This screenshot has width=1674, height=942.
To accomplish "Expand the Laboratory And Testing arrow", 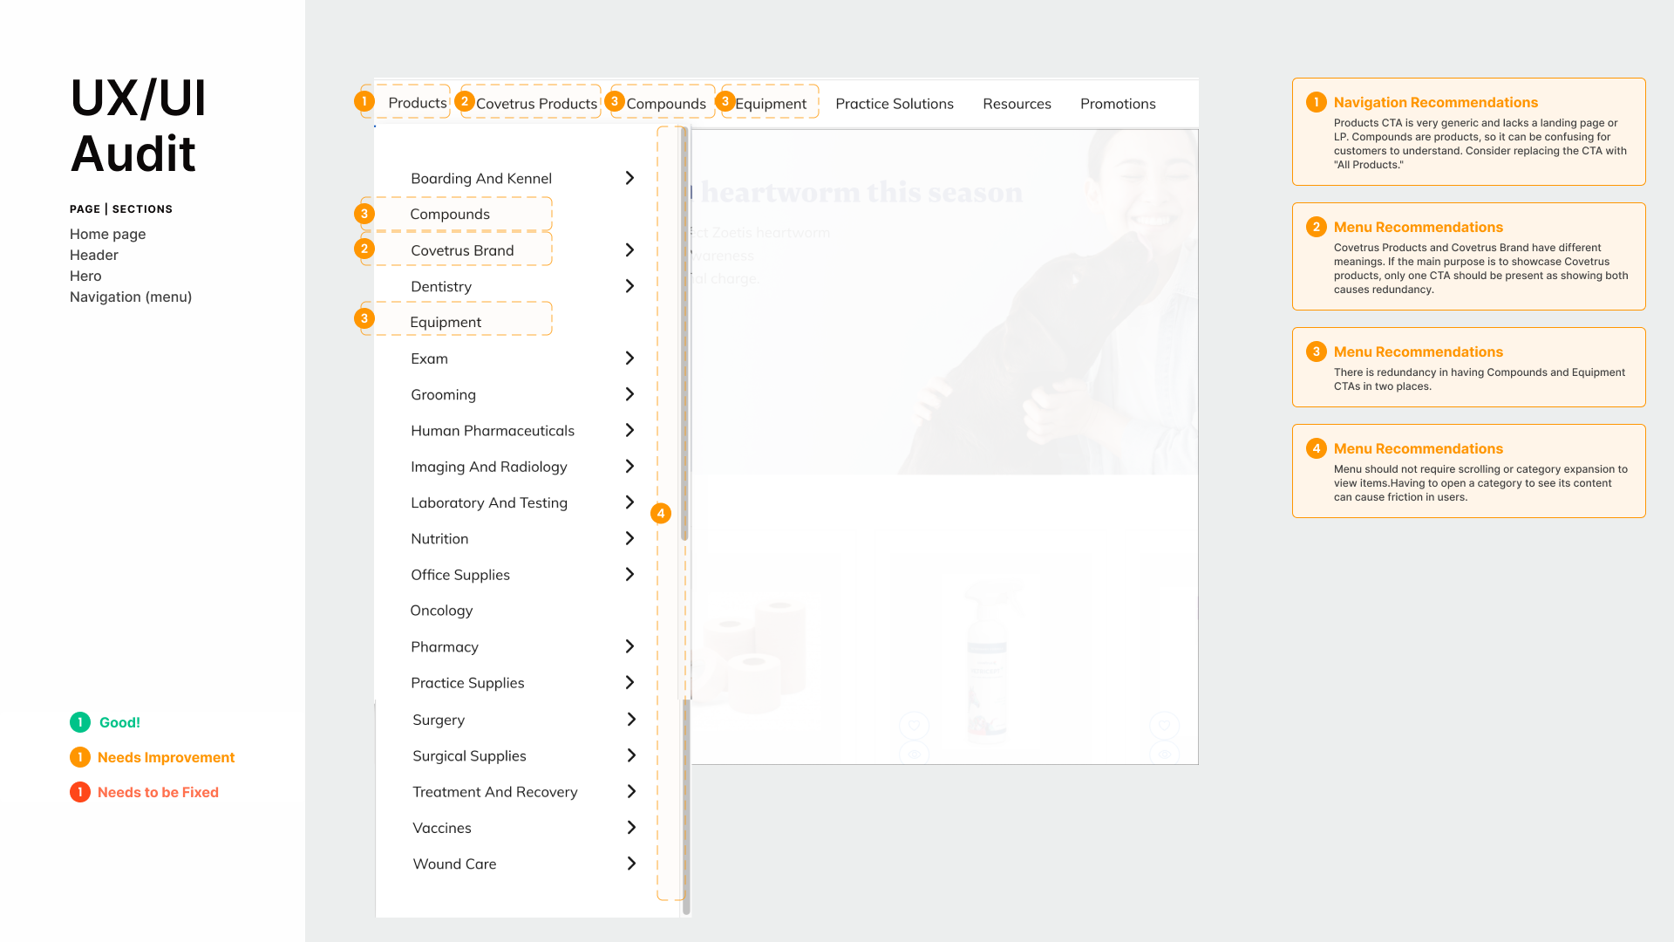I will click(629, 502).
